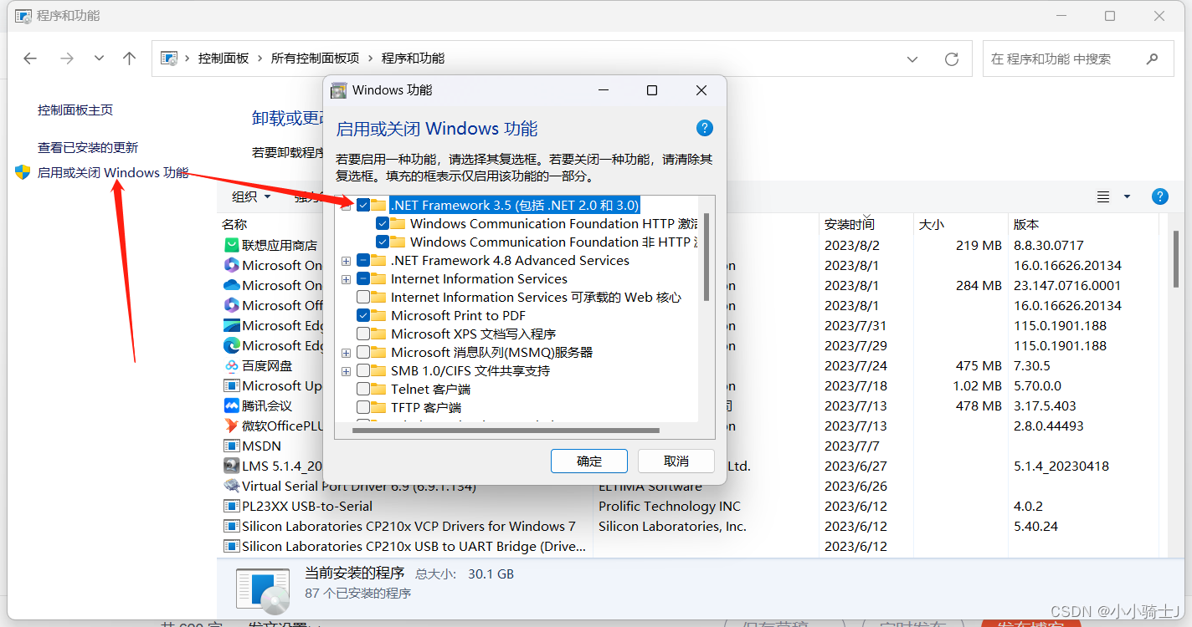1192x627 pixels.
Task: Click the help icon of the program list toolbar
Action: (x=1160, y=196)
